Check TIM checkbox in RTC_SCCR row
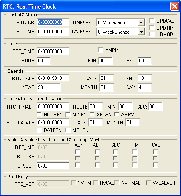Screen dimensions: 181x196 [x=135, y=165]
